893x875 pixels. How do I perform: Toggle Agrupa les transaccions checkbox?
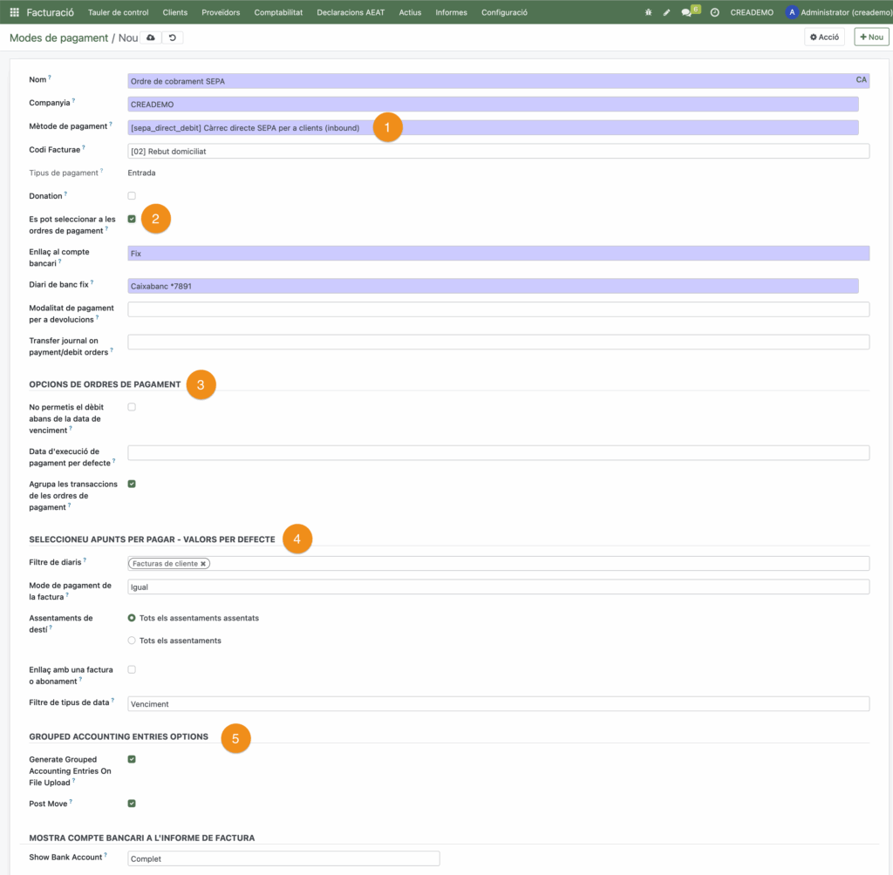(x=132, y=484)
